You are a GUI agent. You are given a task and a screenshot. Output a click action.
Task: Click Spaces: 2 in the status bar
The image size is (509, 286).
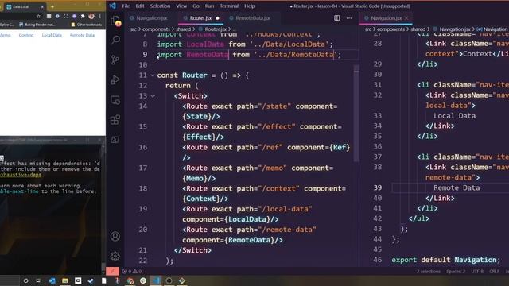click(456, 272)
